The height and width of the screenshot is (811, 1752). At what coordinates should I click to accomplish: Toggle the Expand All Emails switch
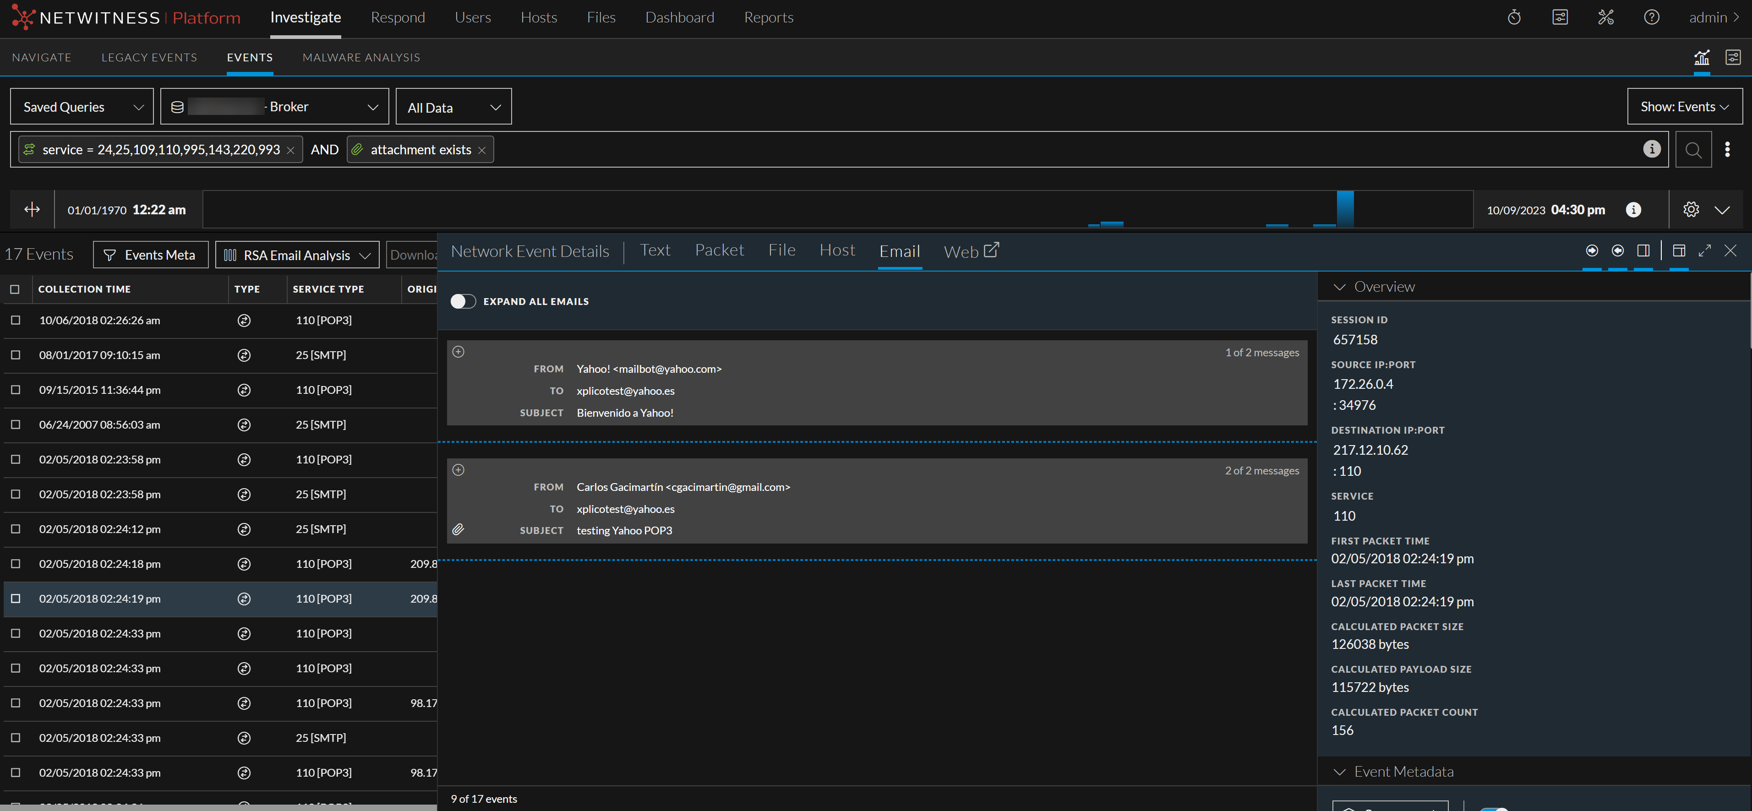(463, 301)
